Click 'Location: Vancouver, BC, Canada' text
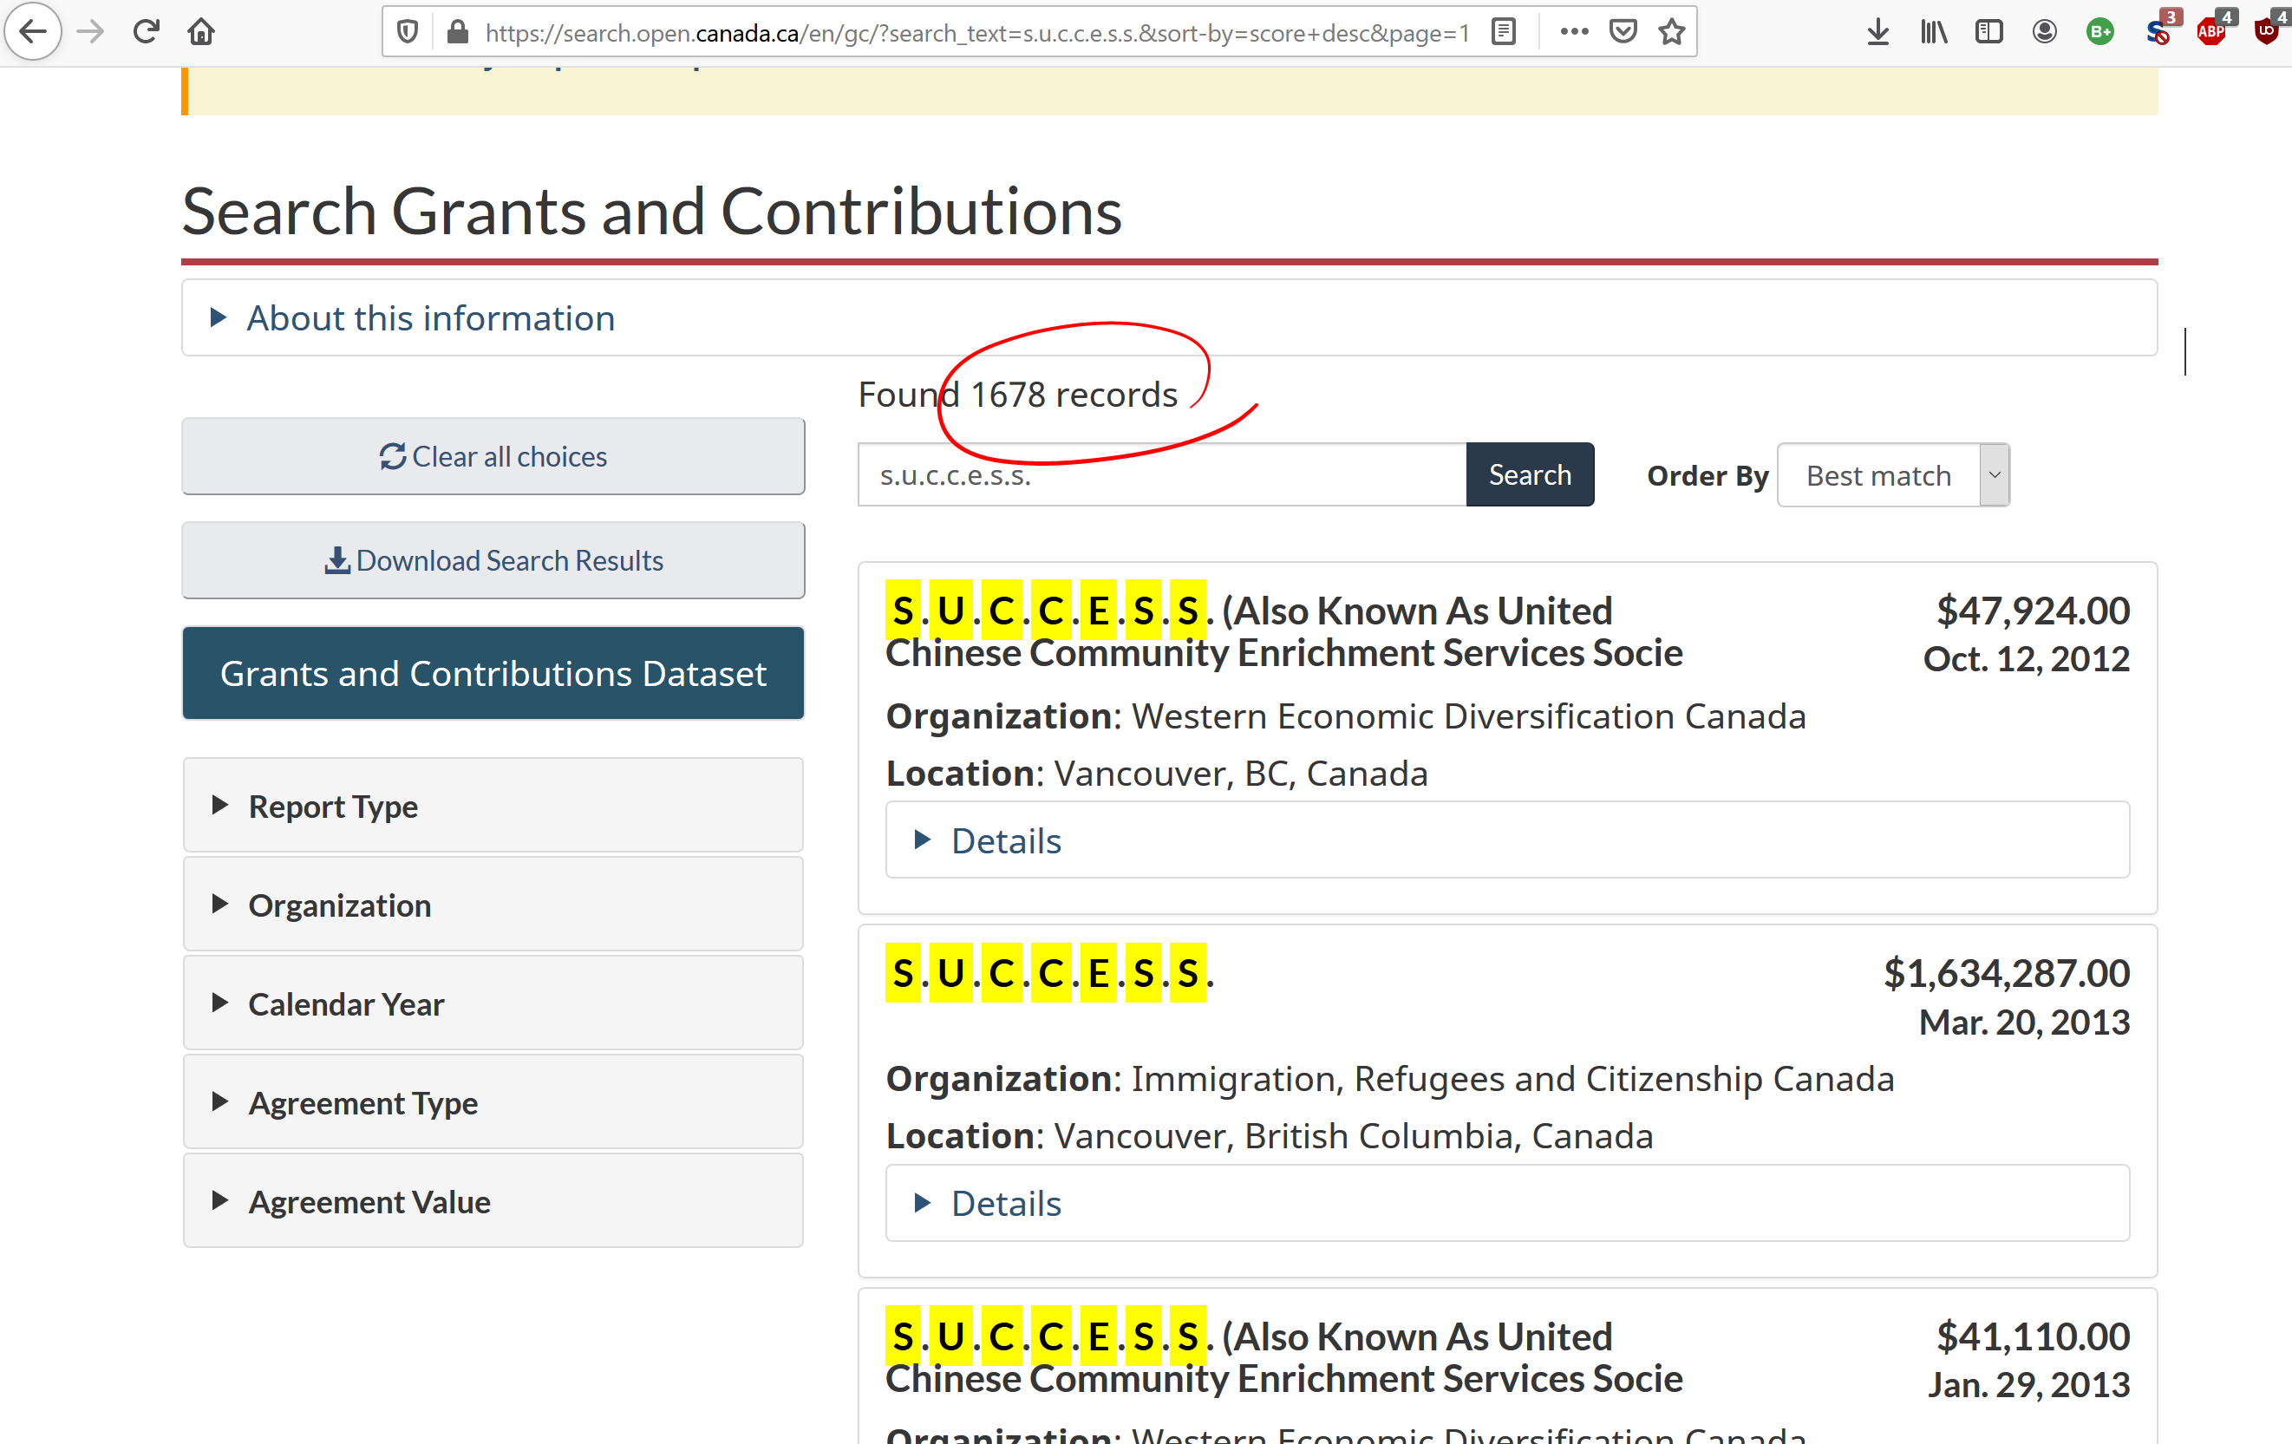 point(1157,773)
